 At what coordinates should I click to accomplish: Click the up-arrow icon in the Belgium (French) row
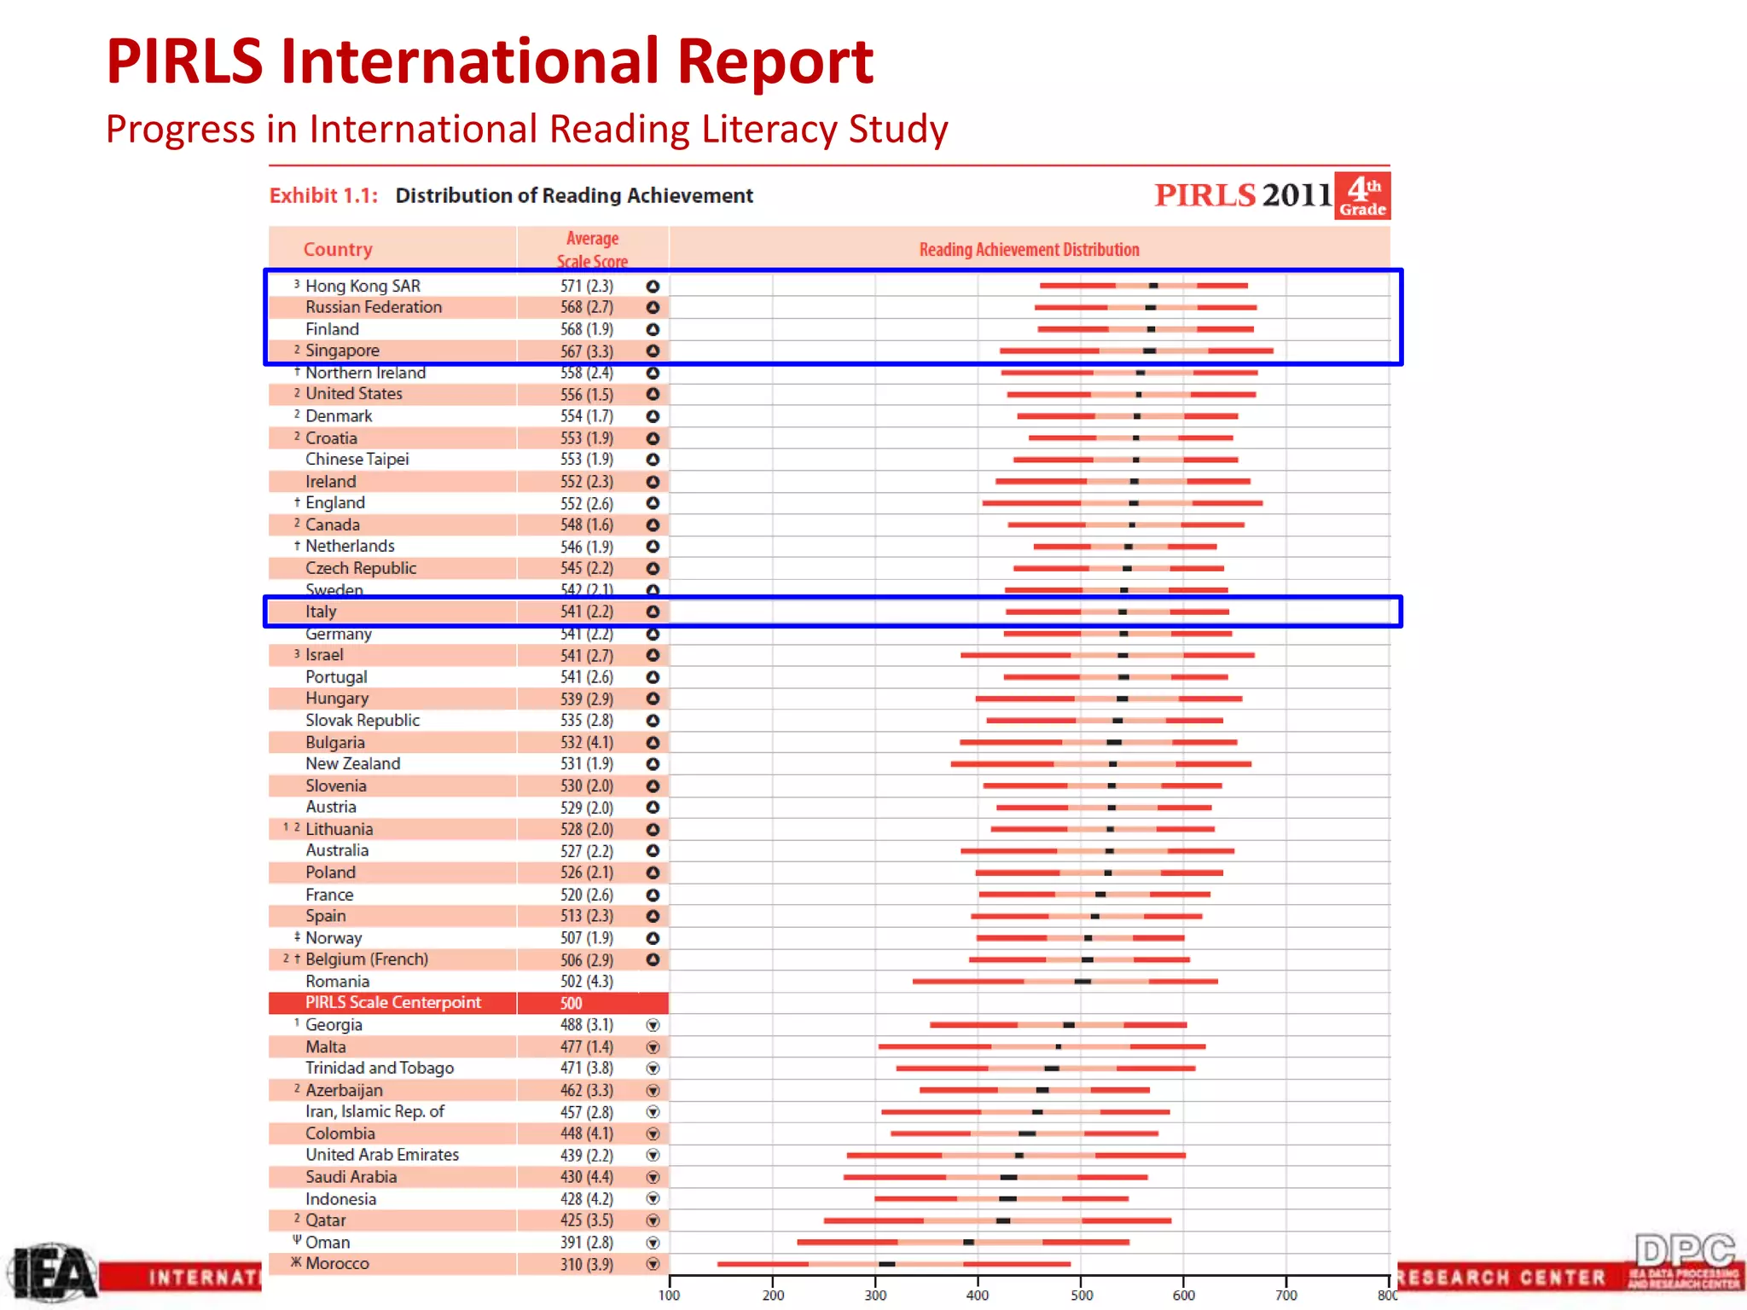click(x=653, y=959)
